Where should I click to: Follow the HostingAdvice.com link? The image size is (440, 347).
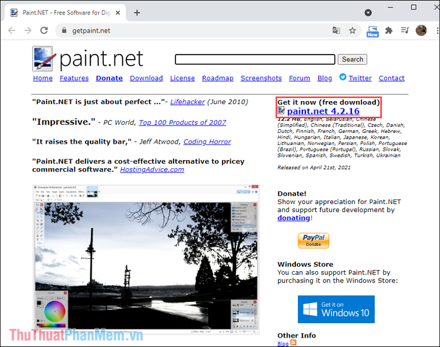click(x=152, y=169)
